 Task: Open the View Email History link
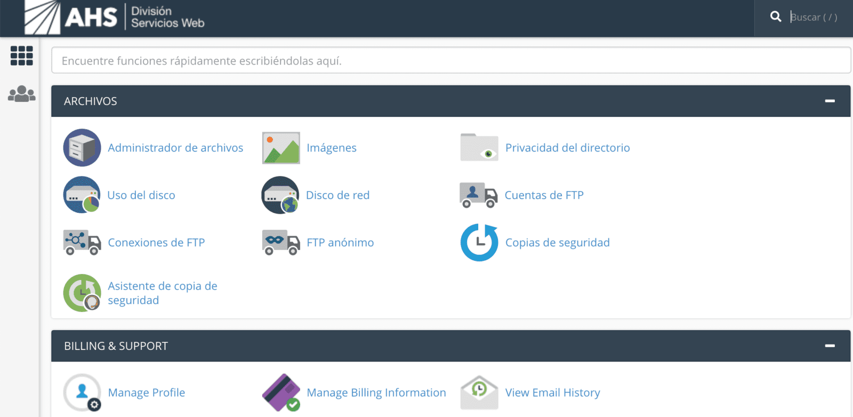pos(553,392)
